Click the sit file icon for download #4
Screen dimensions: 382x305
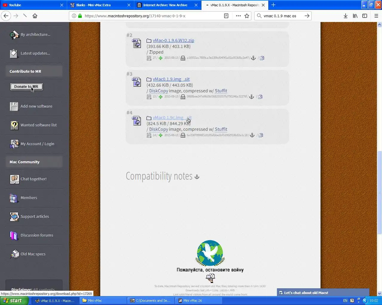pos(137,121)
